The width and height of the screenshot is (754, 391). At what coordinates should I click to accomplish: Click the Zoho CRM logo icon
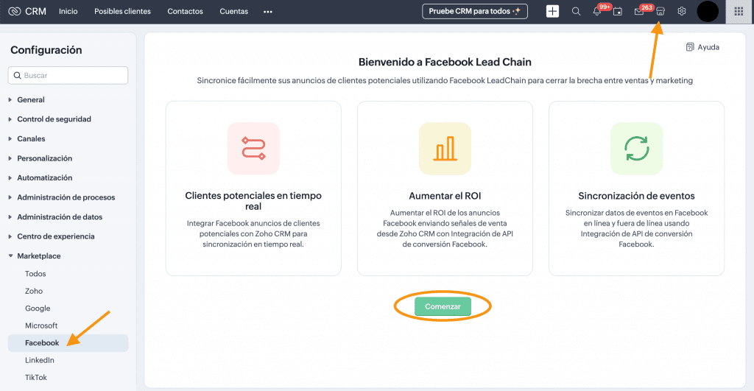[x=15, y=11]
